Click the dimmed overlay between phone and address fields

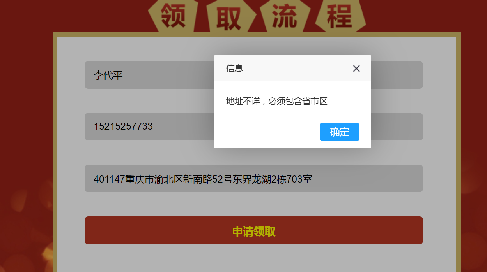(254, 153)
